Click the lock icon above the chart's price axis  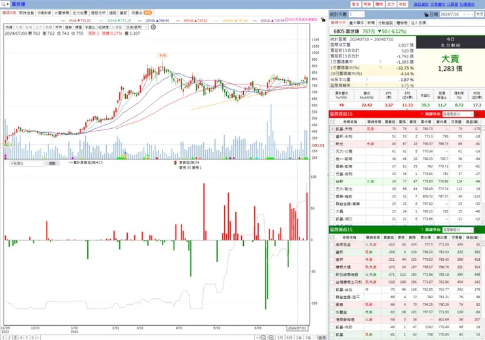323,20
